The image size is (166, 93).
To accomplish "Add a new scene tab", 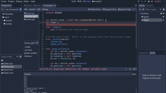I will [x=58, y=5].
